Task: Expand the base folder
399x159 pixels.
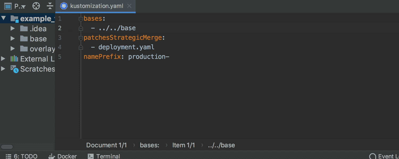Action: pos(12,39)
